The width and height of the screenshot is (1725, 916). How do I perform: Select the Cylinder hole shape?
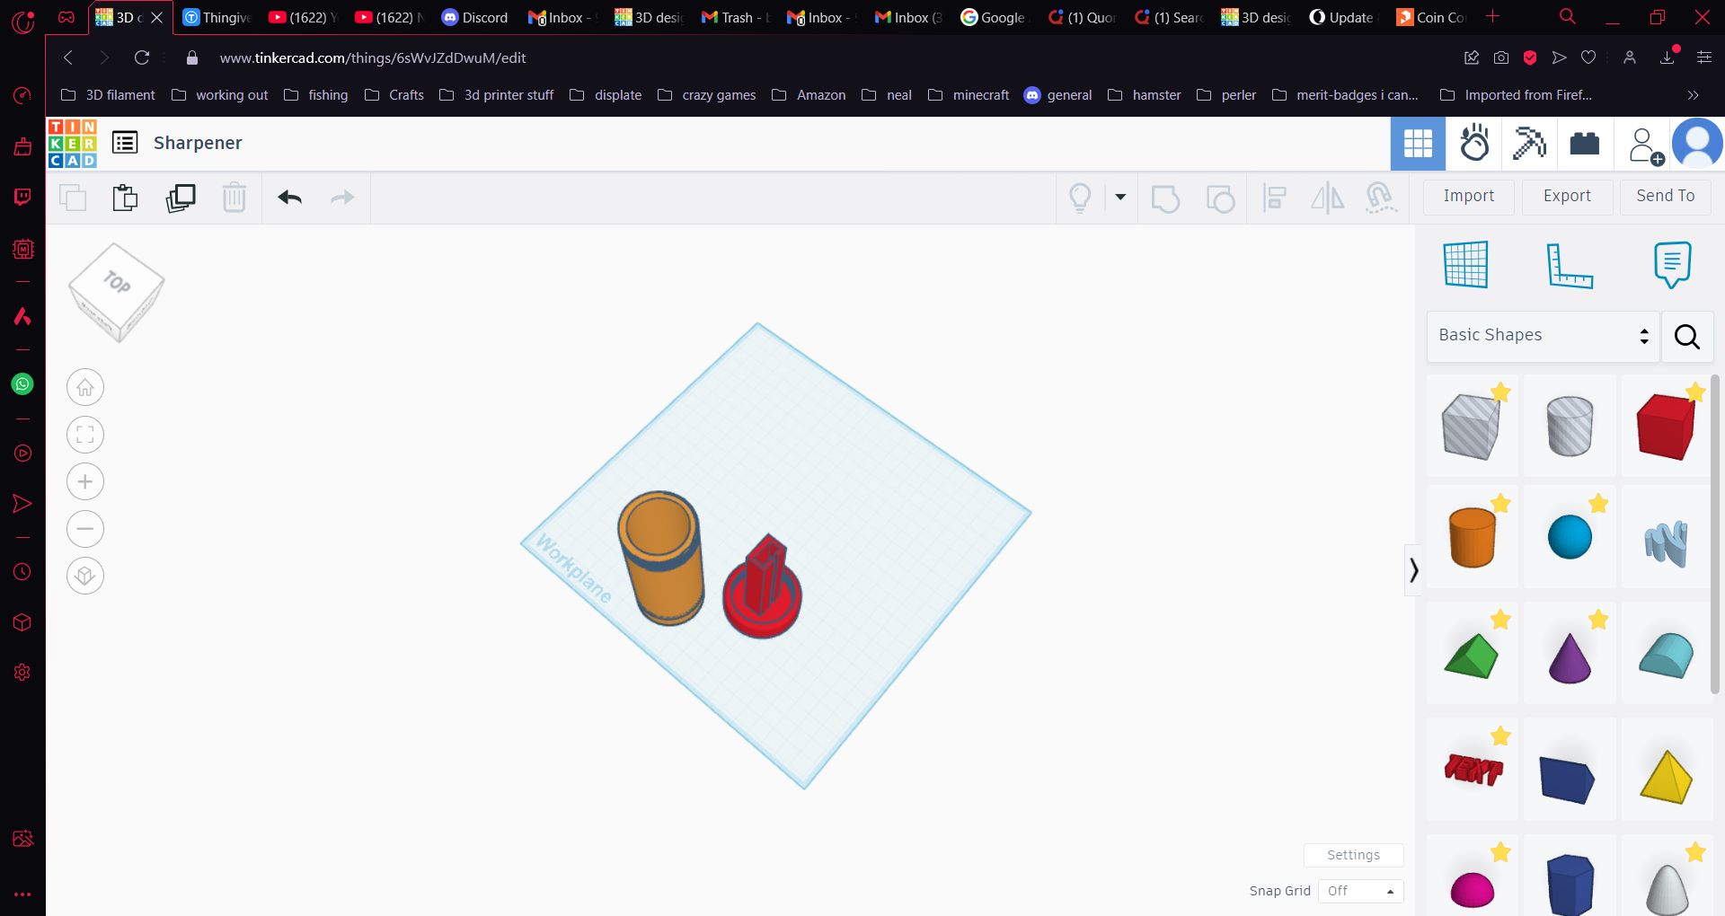coord(1570,427)
